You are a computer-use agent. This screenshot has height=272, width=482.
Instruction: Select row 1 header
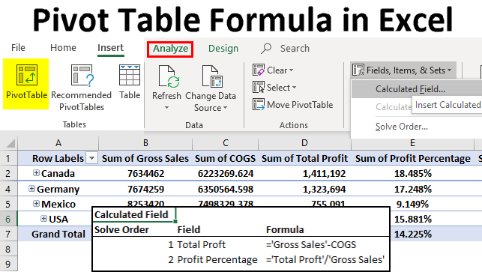(x=8, y=158)
